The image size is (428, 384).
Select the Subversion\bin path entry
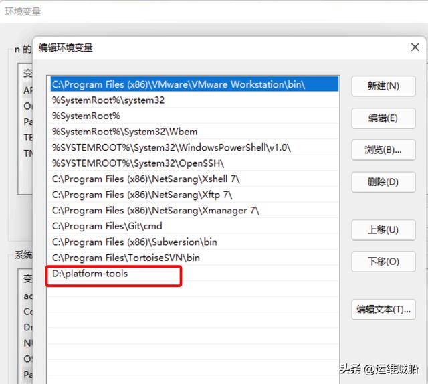(x=193, y=242)
